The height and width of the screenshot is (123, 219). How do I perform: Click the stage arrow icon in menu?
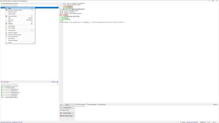point(6,8)
